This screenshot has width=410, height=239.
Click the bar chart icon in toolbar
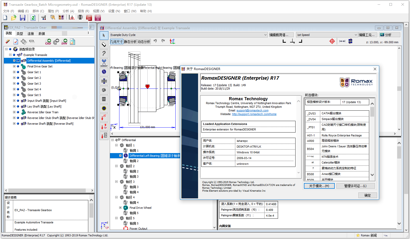(x=72, y=17)
